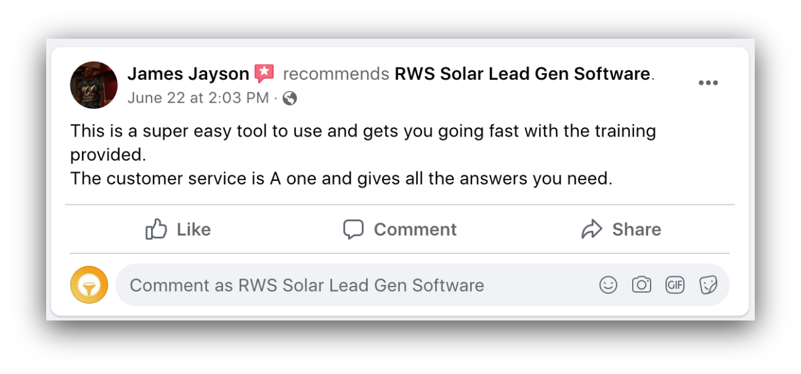
Task: Click the thumbs-up Like icon
Action: coord(156,229)
